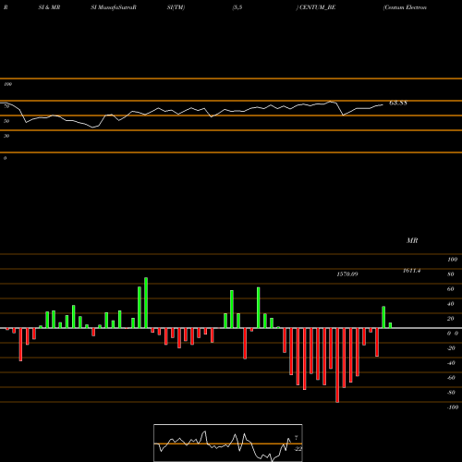Viewport: 462px width, 462px height.
Task: Click the 50 label on the RSI axis
Action: pos(6,121)
